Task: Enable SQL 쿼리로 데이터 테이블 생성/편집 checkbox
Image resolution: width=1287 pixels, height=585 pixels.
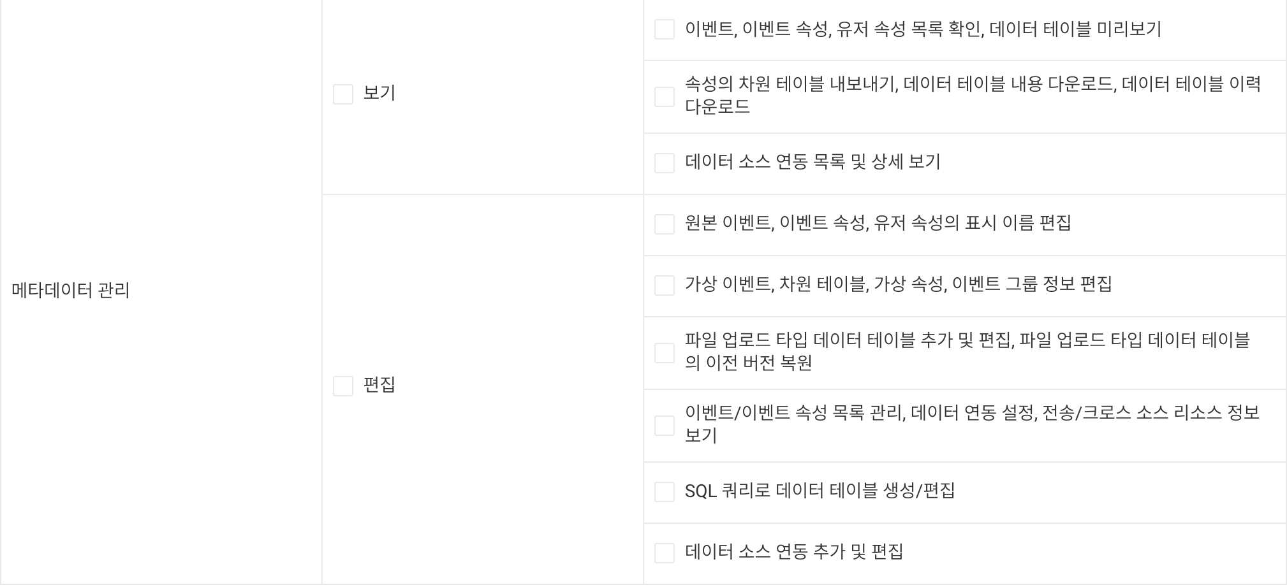Action: pyautogui.click(x=665, y=492)
